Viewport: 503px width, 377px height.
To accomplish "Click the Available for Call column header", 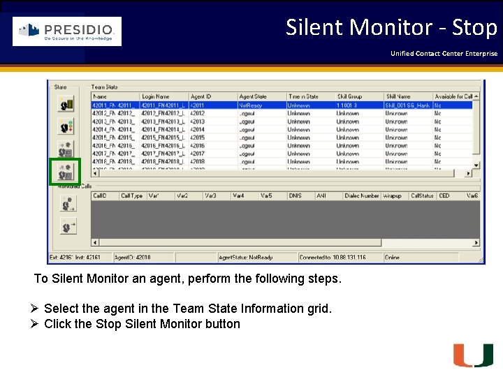I will point(453,96).
